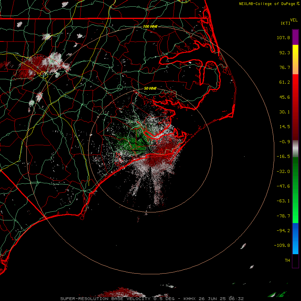Click the -32.0 value on the velocity scale
Screen dimensions: 301x301
283,172
